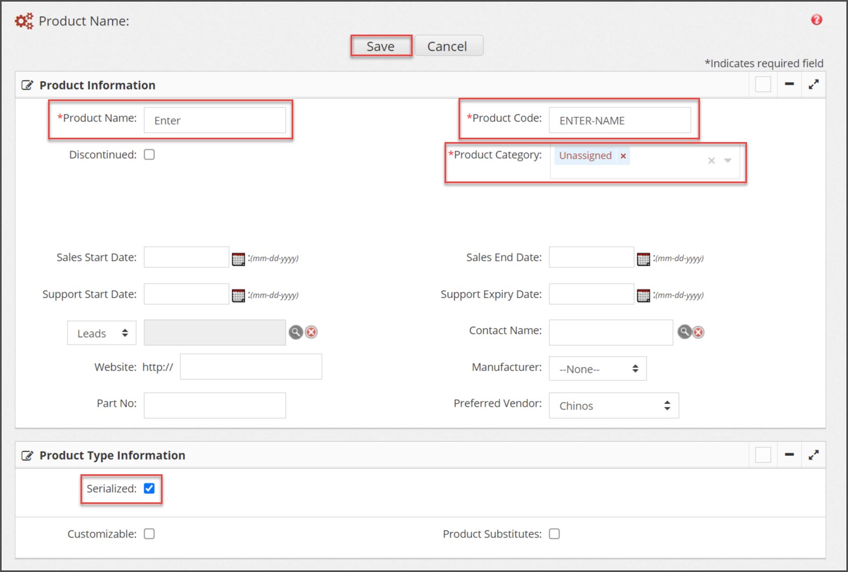Click the Save button
Image resolution: width=848 pixels, height=572 pixels.
click(381, 46)
